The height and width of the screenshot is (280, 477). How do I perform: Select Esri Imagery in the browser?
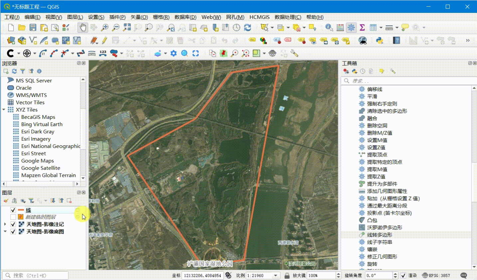pyautogui.click(x=36, y=139)
